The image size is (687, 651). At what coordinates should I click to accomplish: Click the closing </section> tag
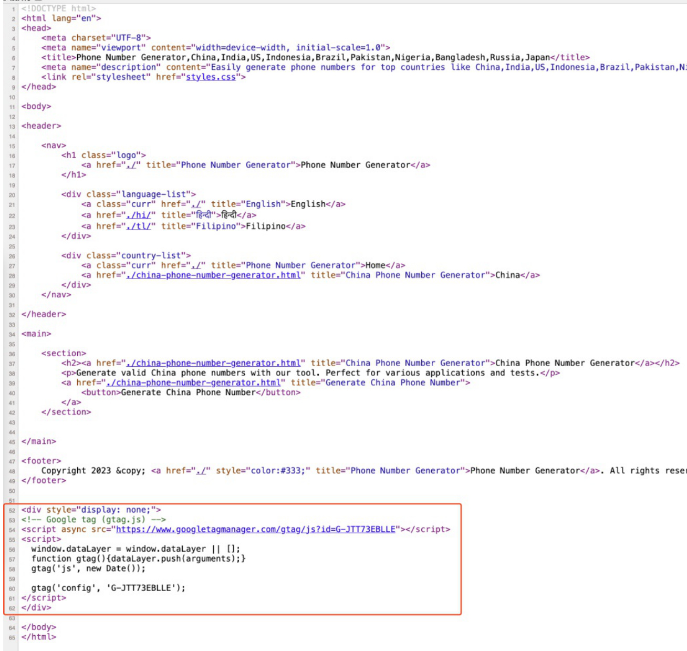point(66,412)
